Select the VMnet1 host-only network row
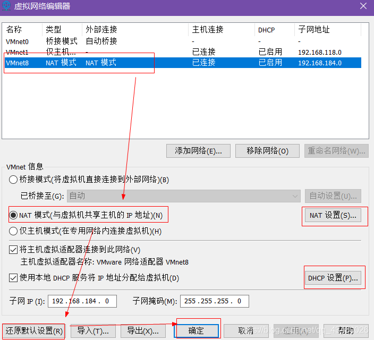The width and height of the screenshot is (374, 340). (183, 52)
